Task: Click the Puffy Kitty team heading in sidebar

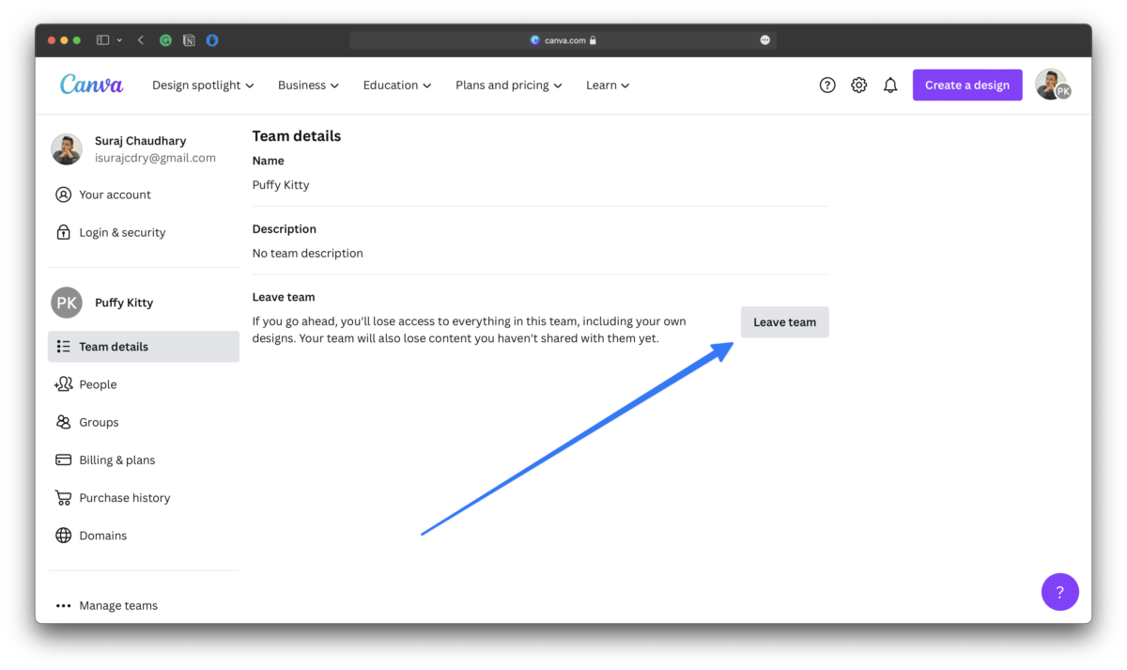Action: tap(124, 303)
